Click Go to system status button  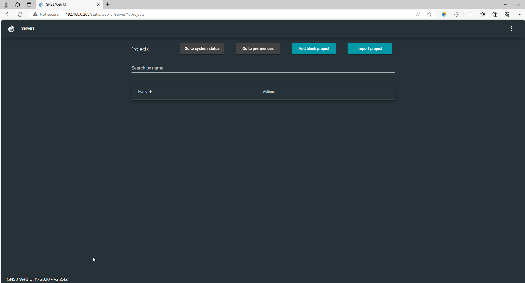click(x=202, y=49)
